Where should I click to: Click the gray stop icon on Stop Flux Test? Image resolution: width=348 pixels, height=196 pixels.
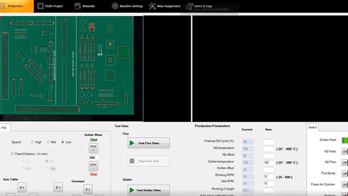pyautogui.click(x=132, y=161)
